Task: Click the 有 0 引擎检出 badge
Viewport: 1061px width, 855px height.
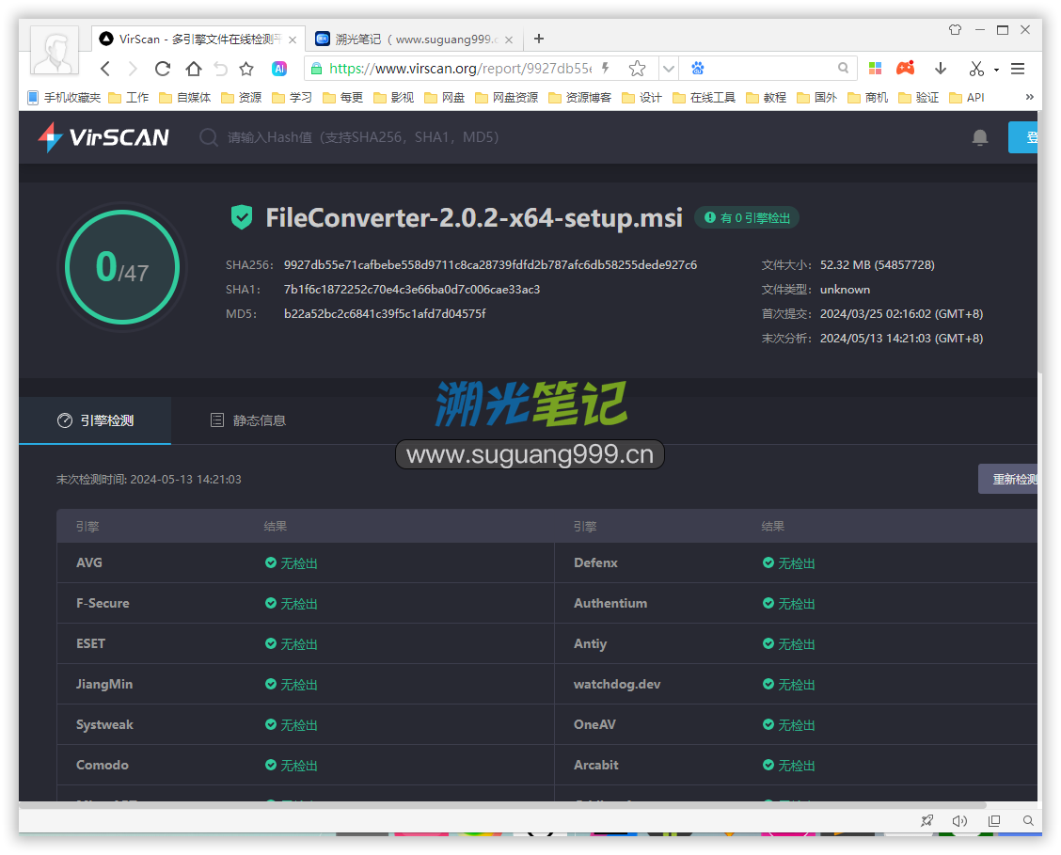Action: pyautogui.click(x=747, y=218)
